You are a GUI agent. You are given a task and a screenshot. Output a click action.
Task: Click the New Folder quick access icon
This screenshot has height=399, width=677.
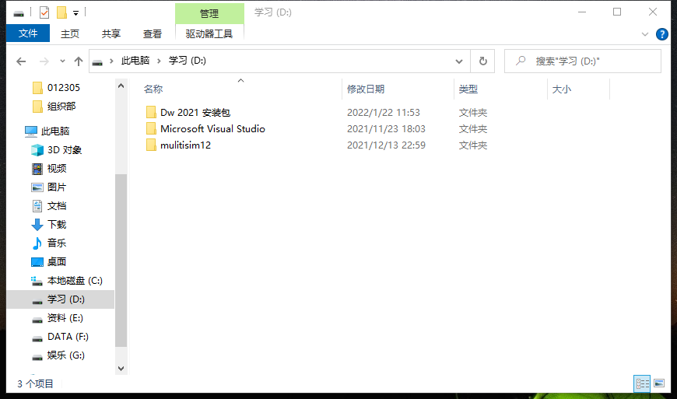[x=61, y=12]
